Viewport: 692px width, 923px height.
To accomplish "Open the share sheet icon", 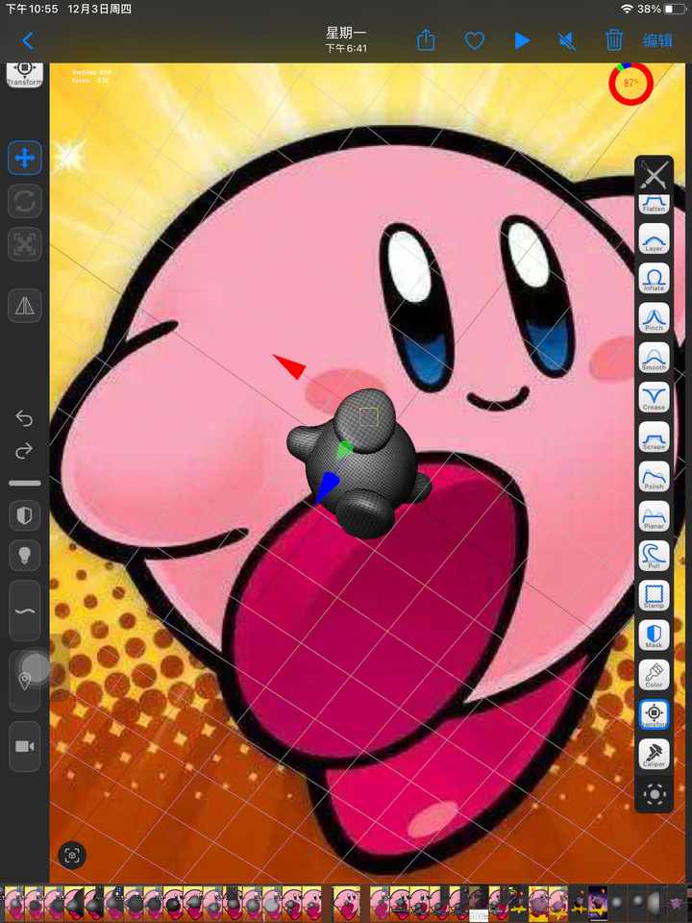I will 426,40.
